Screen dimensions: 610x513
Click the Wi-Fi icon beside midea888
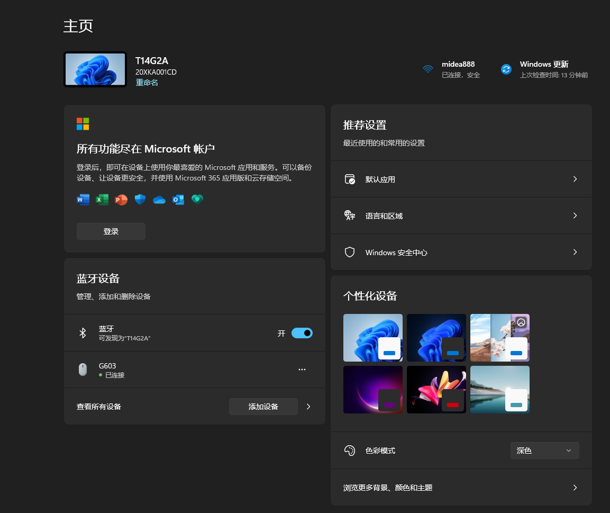pos(428,69)
